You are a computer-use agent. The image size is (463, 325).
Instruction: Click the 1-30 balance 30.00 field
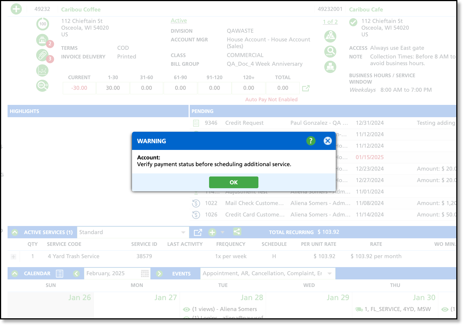pos(113,88)
